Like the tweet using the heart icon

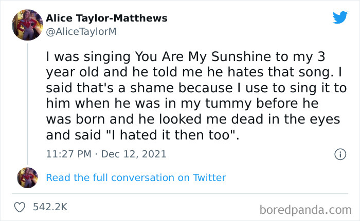pyautogui.click(x=21, y=207)
